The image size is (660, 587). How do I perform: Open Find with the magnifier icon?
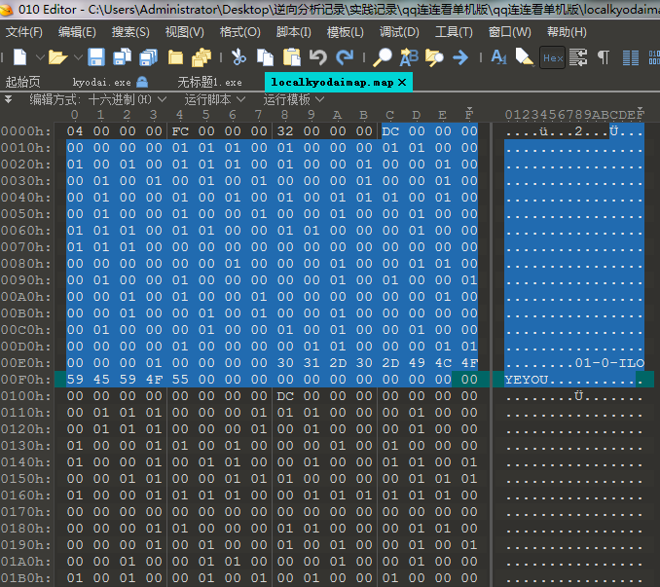point(383,57)
